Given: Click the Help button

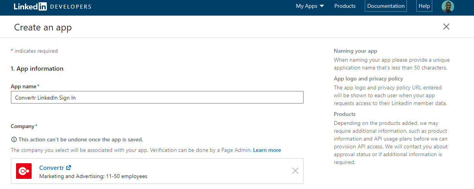Looking at the screenshot, I should [424, 6].
